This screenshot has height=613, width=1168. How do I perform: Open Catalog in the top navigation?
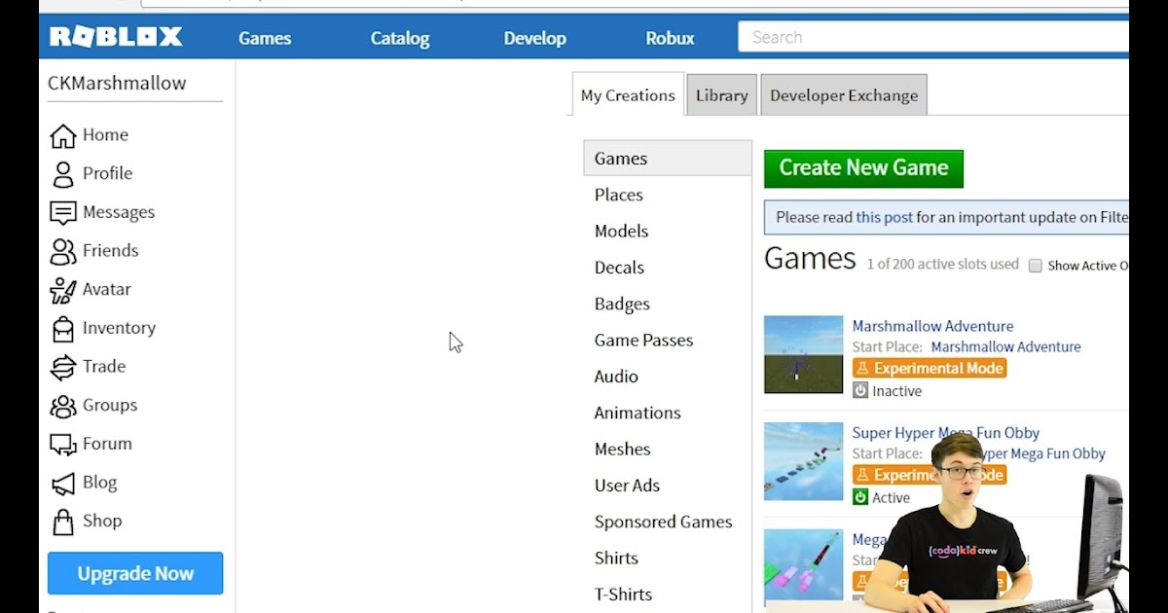tap(400, 38)
